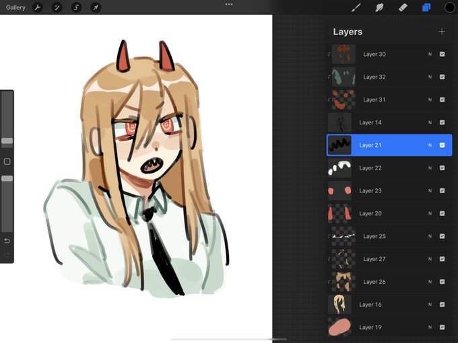Viewport: 458px width, 343px height.
Task: Open blend mode N for Layer 26
Action: click(x=430, y=281)
